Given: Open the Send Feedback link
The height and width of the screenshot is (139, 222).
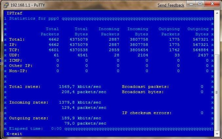Looking at the screenshot, I should (171, 5).
